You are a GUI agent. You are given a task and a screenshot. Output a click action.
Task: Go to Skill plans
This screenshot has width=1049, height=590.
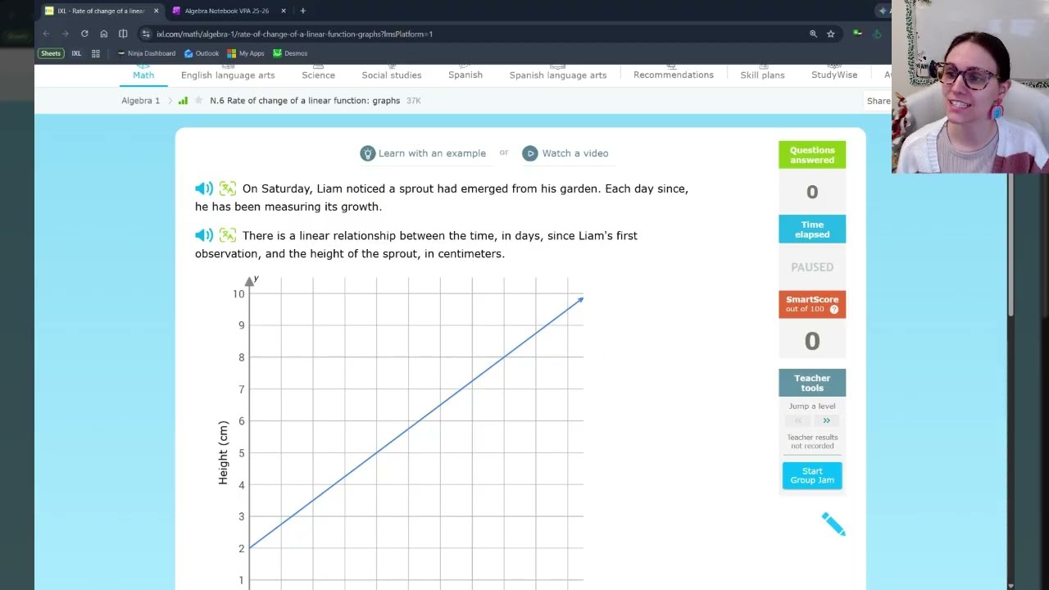pyautogui.click(x=762, y=75)
